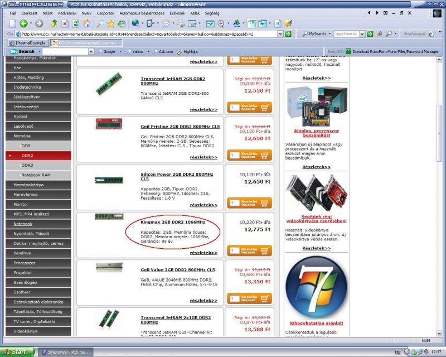Open the Geil Pristine 2GB DDR2 800MHz CL5 link
The width and height of the screenshot is (446, 357).
pyautogui.click(x=180, y=127)
